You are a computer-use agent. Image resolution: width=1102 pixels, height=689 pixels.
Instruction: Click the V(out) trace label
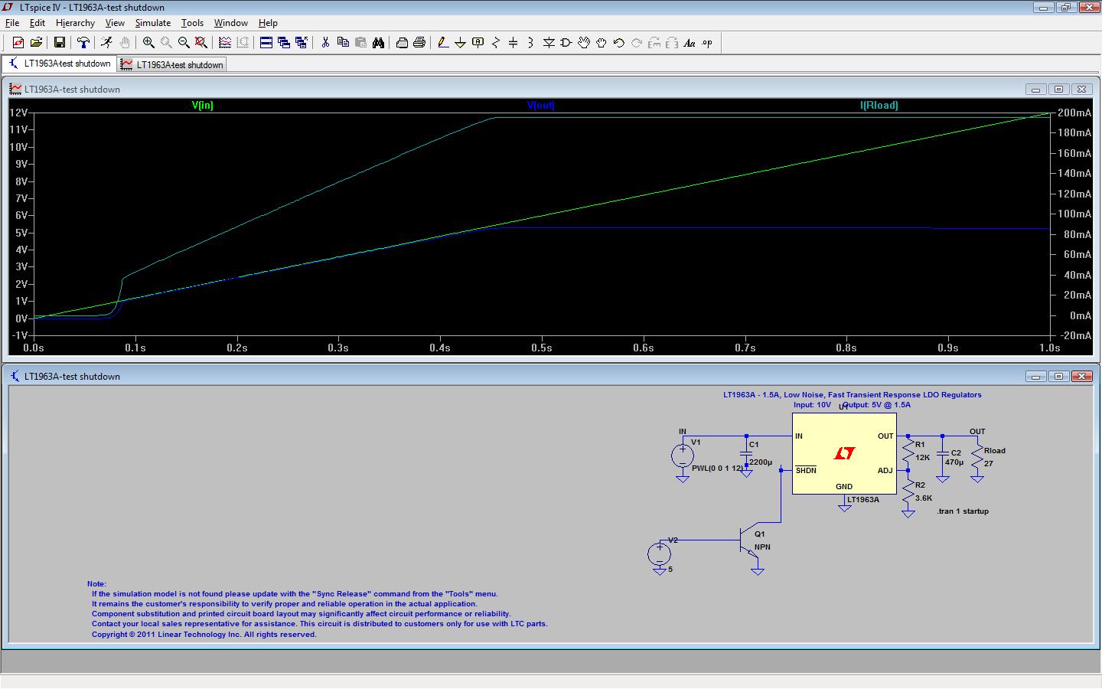[540, 106]
